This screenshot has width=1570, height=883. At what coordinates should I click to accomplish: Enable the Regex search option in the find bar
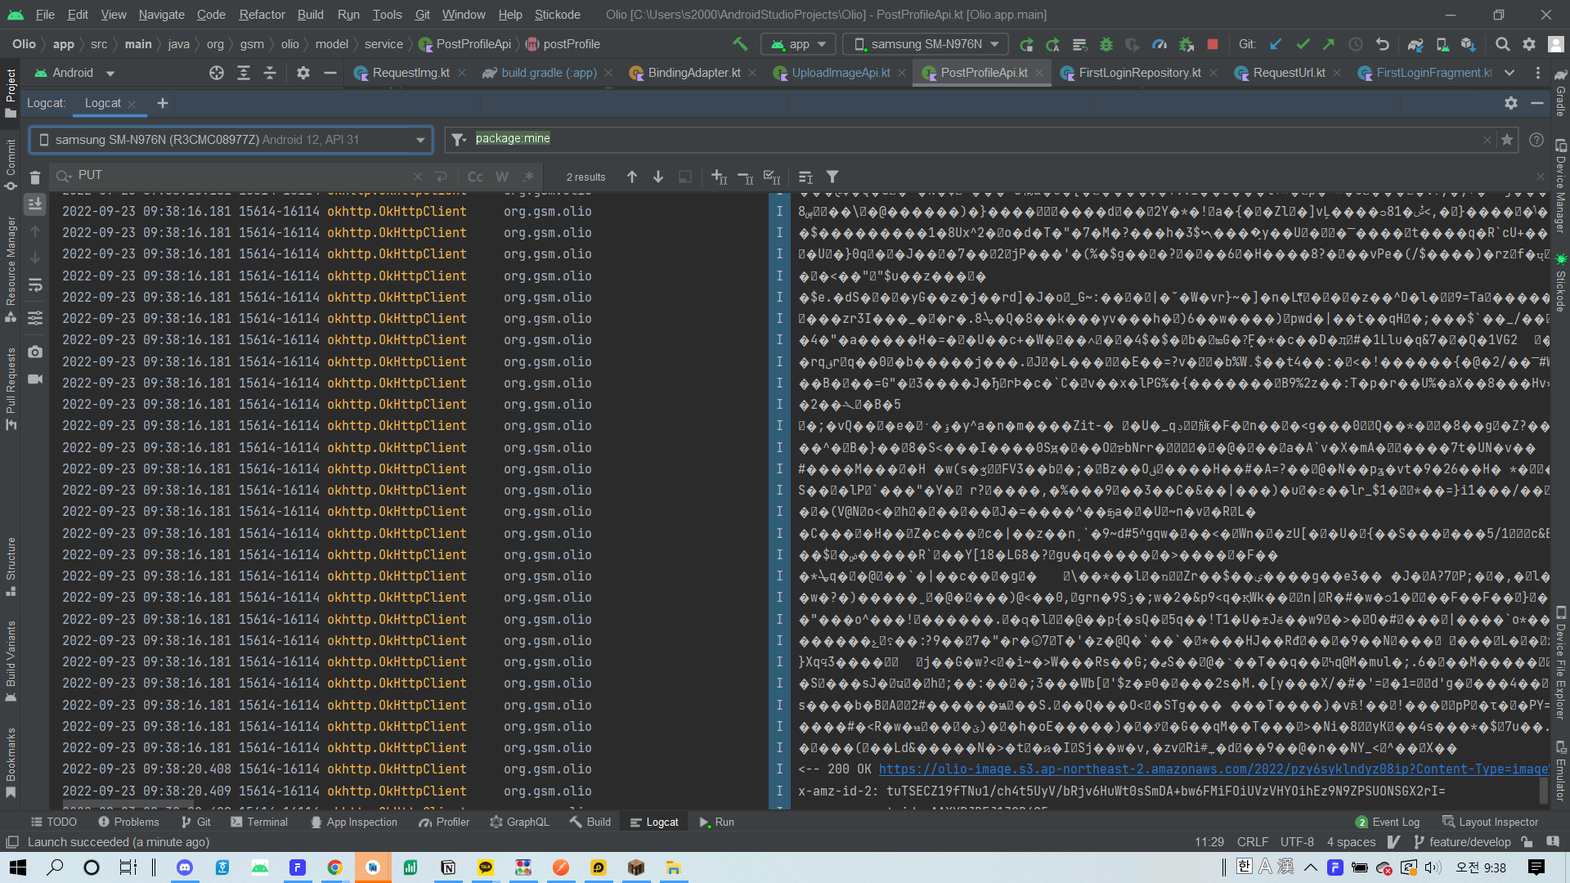(x=528, y=177)
